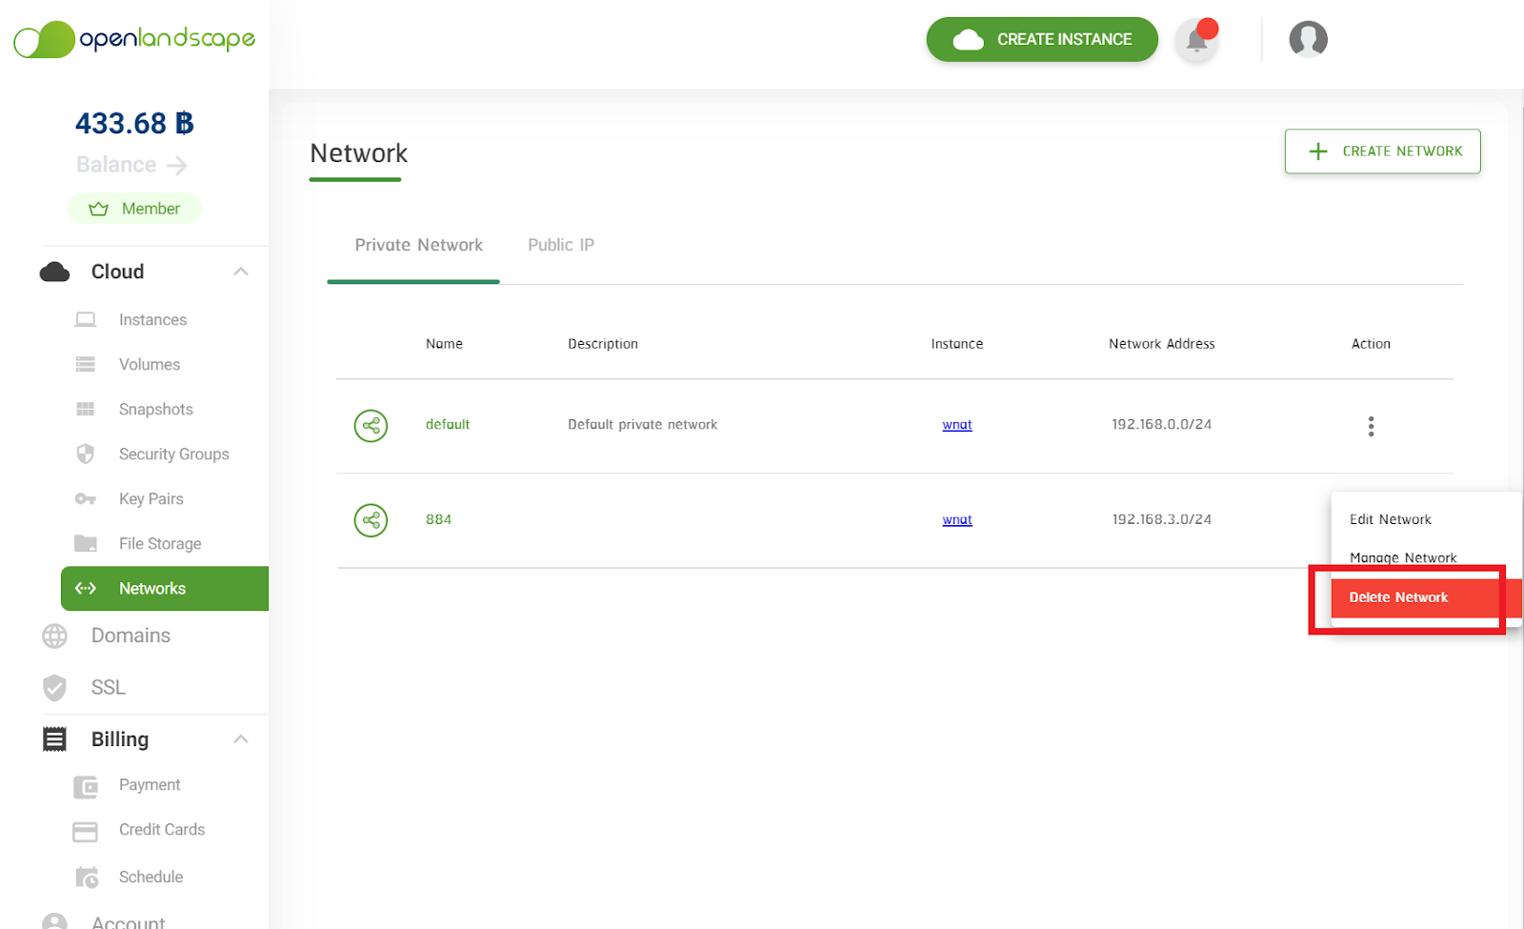Click the Snapshots grid icon
Screen dimensions: 1524x929
(x=86, y=410)
